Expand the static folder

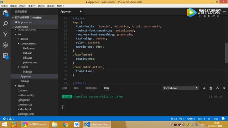coord(16,86)
